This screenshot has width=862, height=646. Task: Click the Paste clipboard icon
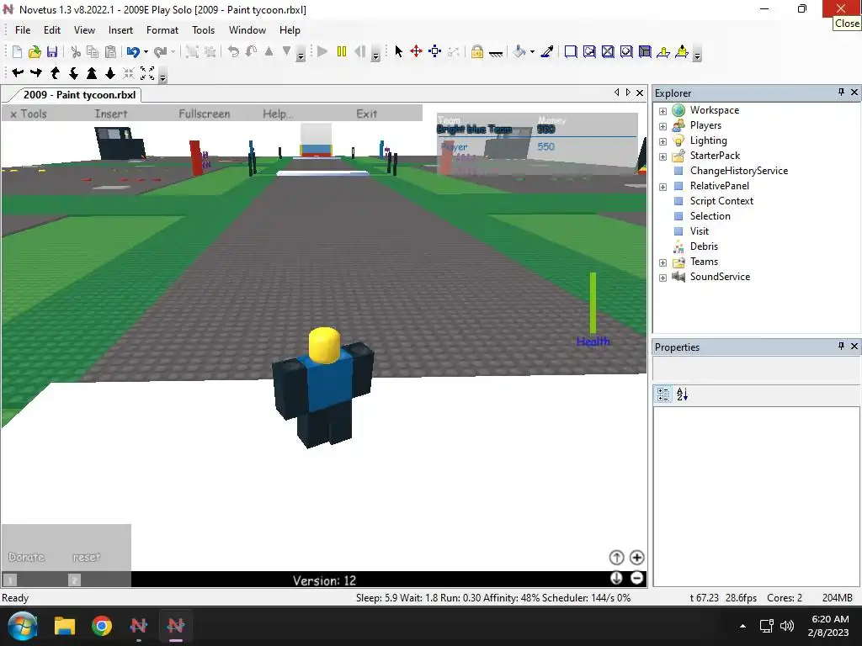[x=110, y=51]
